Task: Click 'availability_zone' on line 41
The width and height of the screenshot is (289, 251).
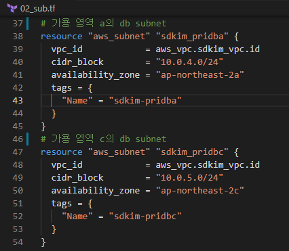Action: [x=96, y=75]
